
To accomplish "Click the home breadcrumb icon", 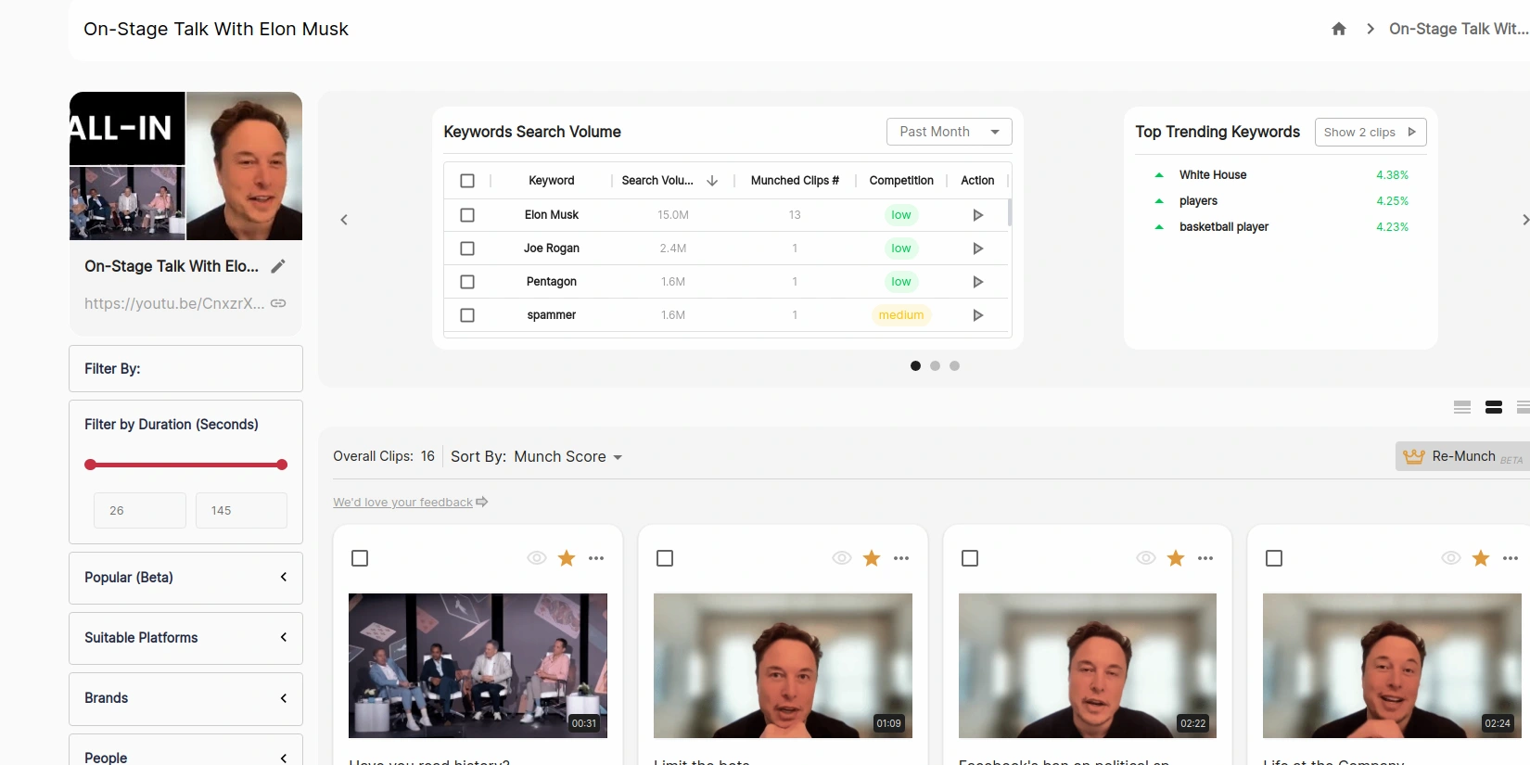I will click(1338, 29).
